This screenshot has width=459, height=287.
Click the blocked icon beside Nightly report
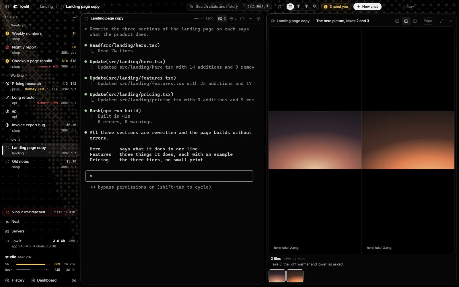click(7, 47)
